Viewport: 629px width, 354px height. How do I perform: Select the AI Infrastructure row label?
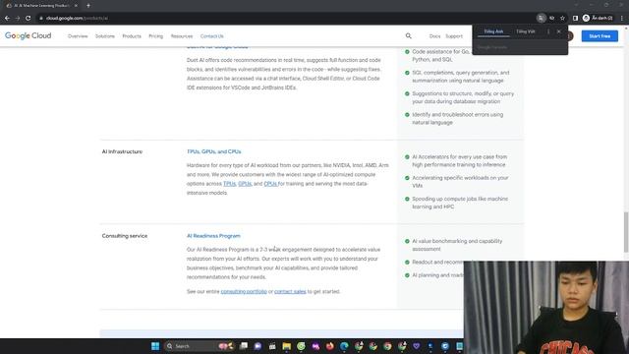122,151
